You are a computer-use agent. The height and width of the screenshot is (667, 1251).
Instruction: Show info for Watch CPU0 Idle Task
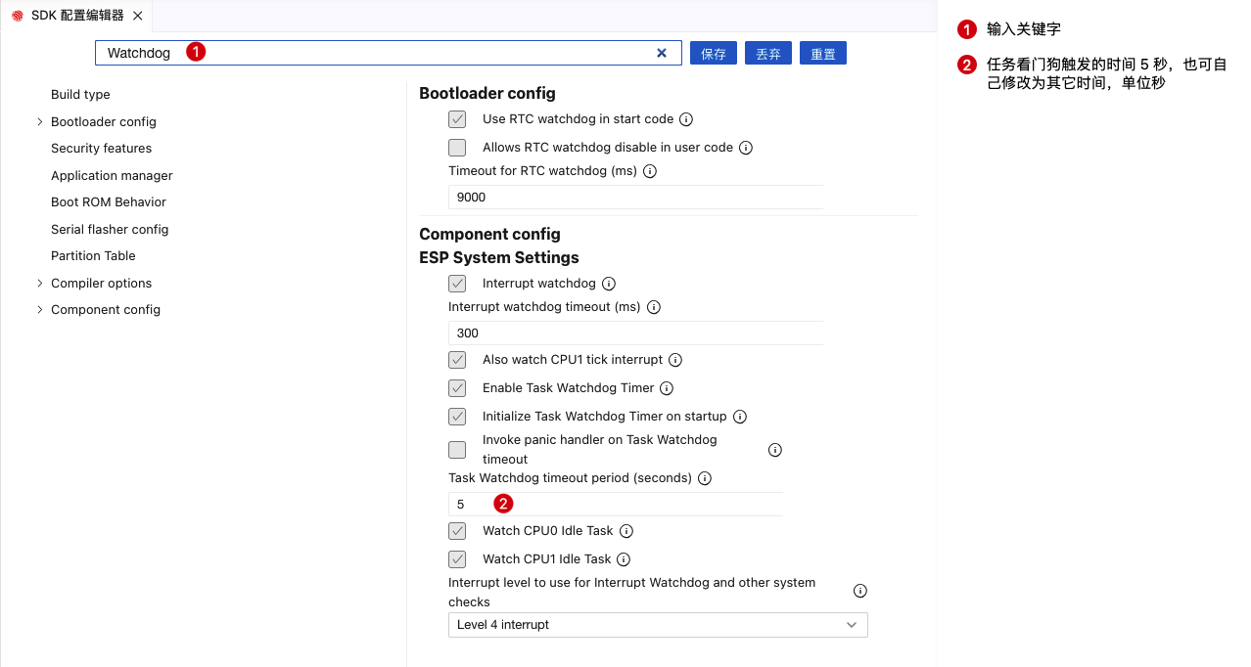tap(626, 531)
